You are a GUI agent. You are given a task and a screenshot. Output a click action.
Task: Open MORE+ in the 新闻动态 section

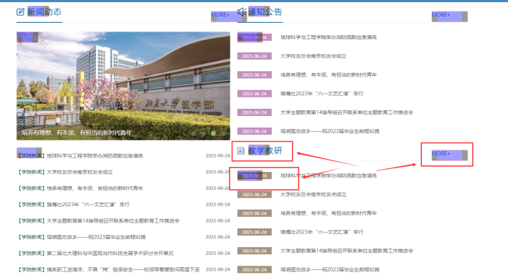coord(220,15)
